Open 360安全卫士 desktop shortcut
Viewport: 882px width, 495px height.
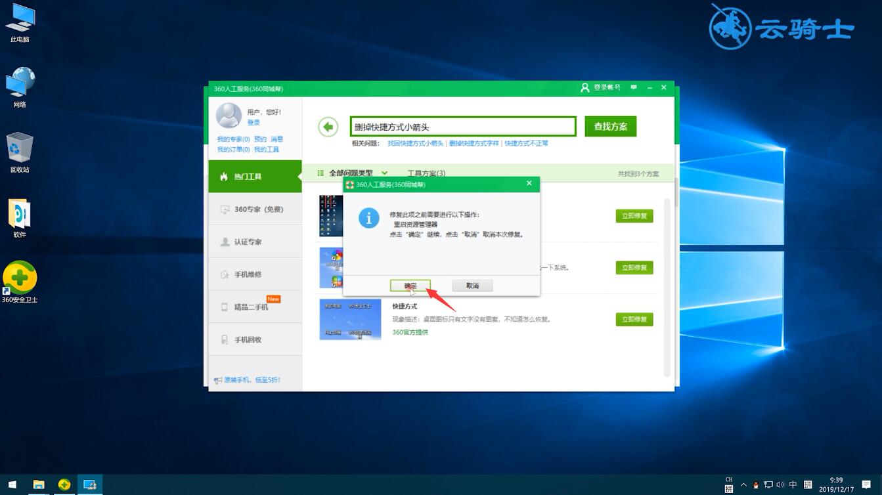click(x=20, y=282)
